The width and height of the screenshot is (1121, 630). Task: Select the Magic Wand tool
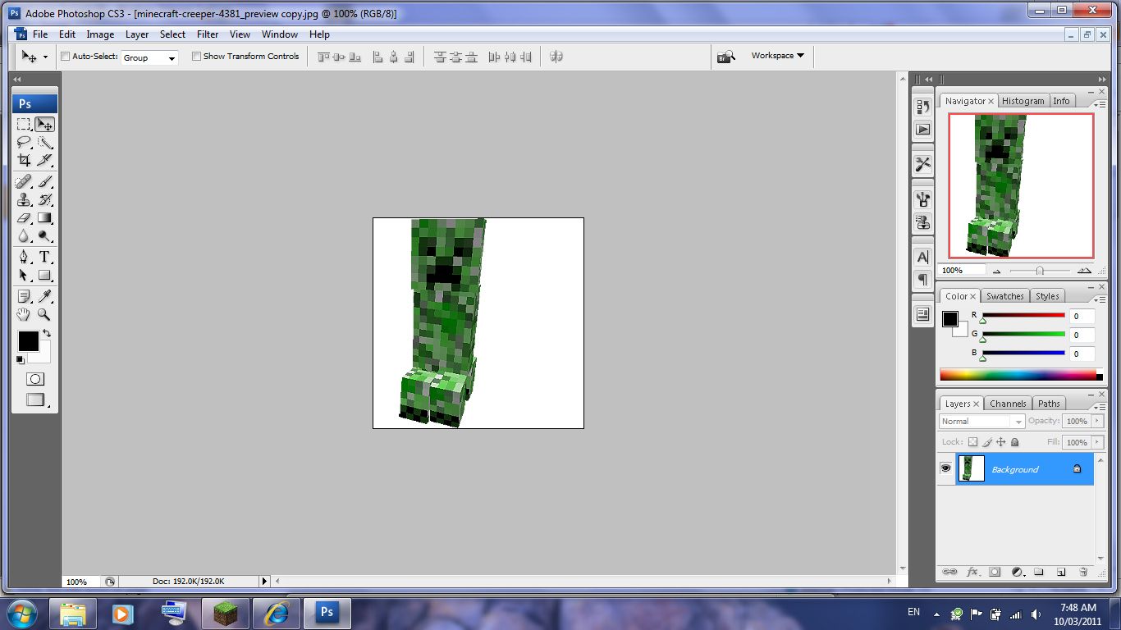pos(45,143)
